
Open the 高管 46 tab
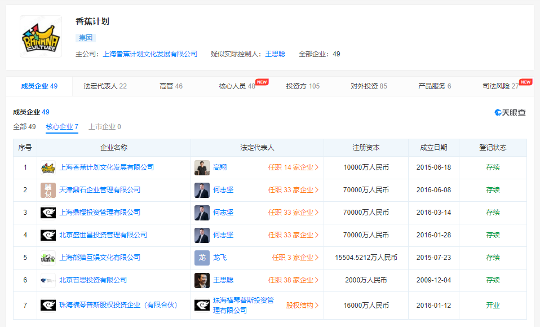click(x=171, y=86)
